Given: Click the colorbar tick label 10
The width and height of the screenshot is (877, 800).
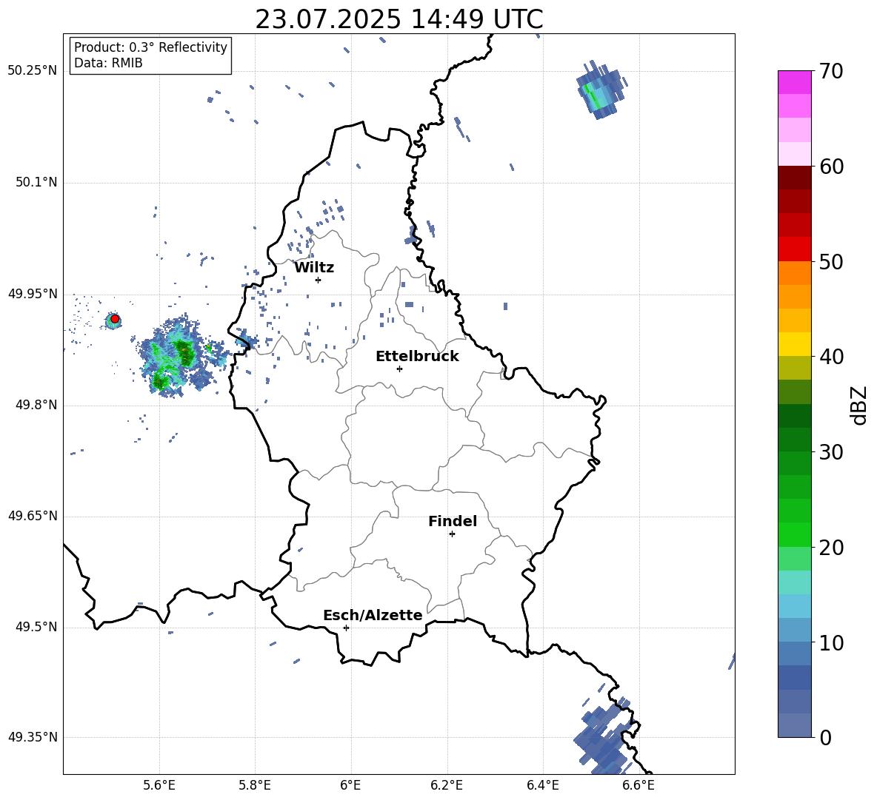Looking at the screenshot, I should point(831,642).
